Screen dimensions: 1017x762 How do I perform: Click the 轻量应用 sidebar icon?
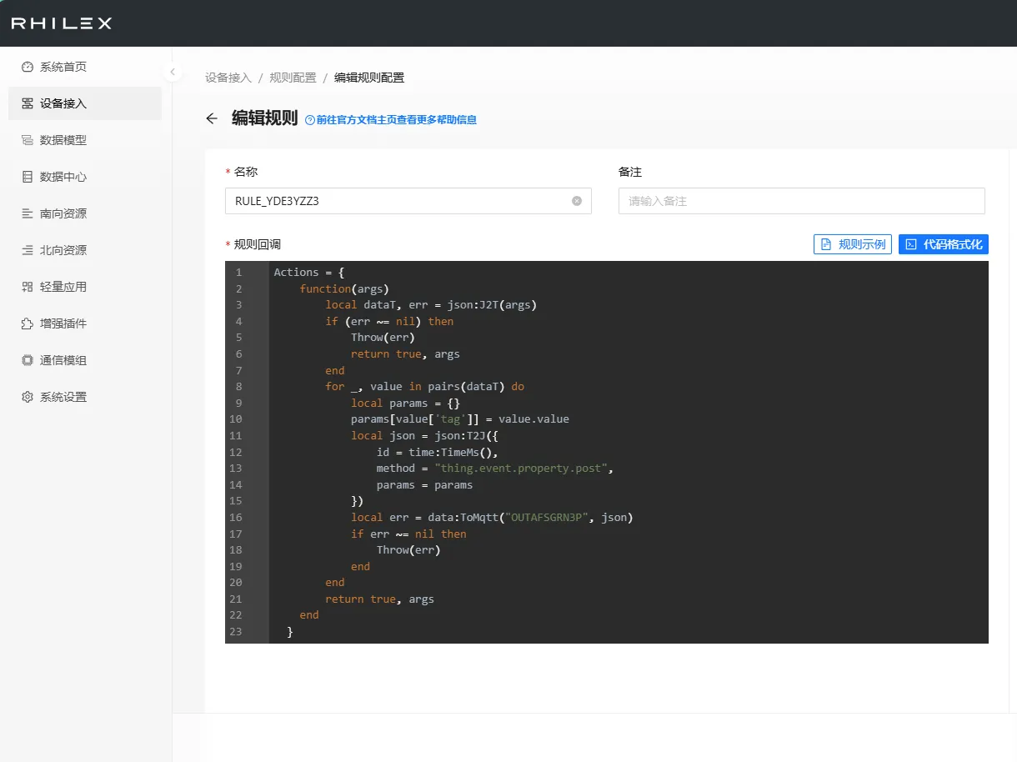pos(28,287)
